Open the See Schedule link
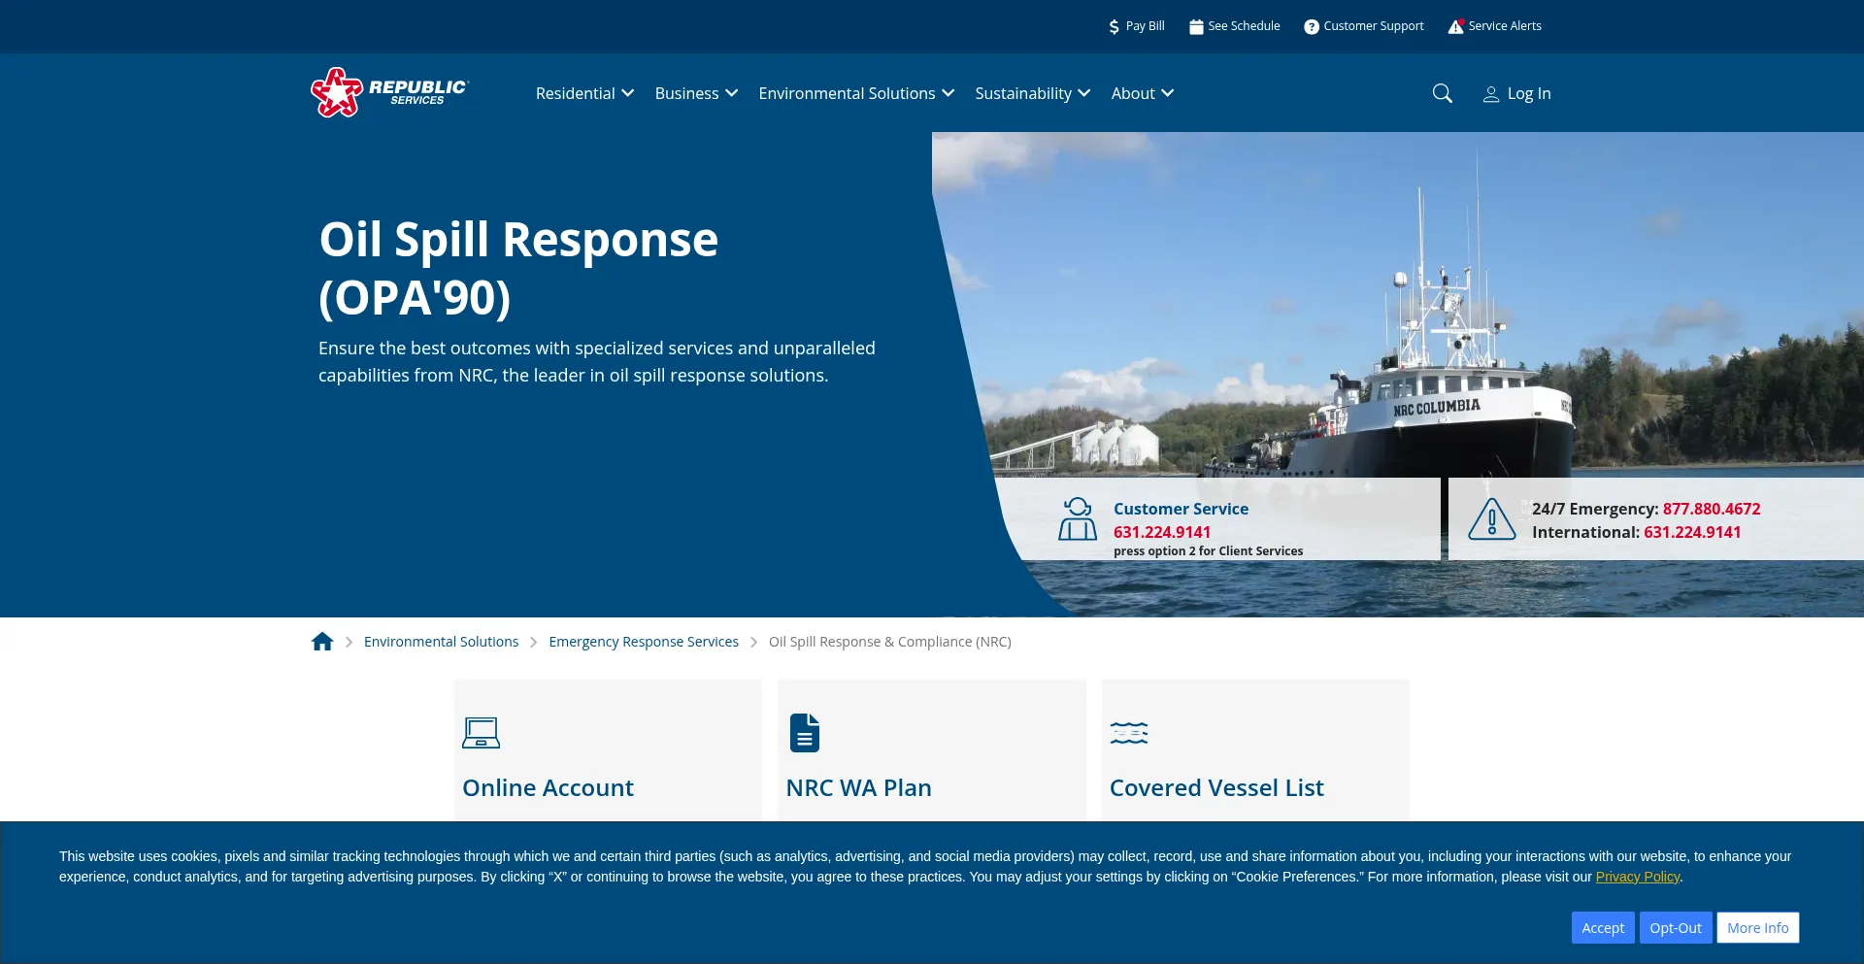The image size is (1864, 964). click(1244, 26)
